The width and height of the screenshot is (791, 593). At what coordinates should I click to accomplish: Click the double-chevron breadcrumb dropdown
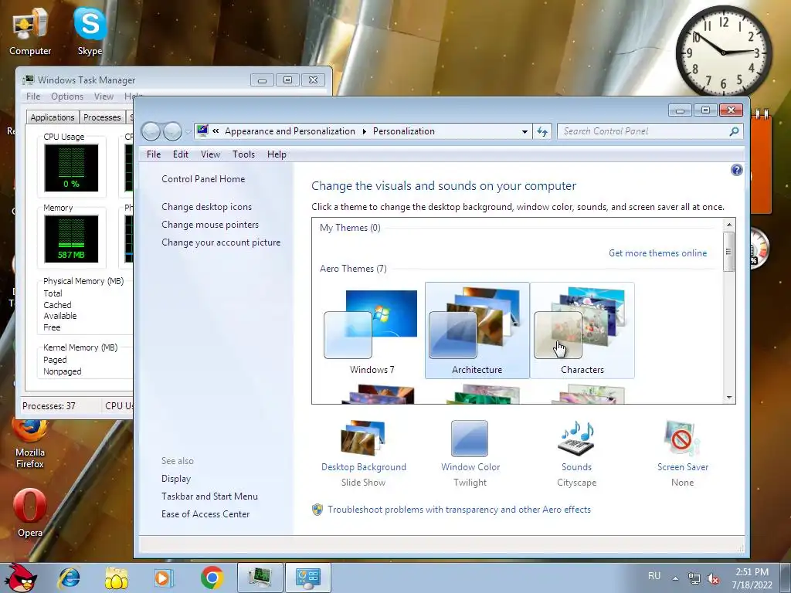(216, 131)
